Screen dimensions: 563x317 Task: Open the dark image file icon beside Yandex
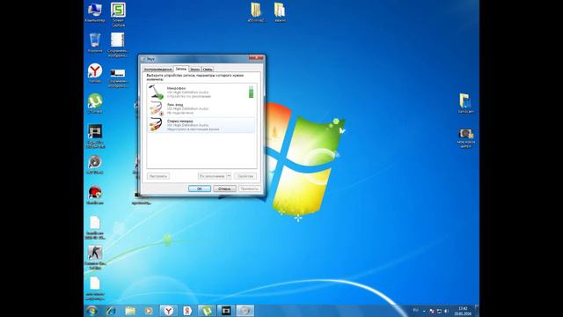tap(117, 78)
